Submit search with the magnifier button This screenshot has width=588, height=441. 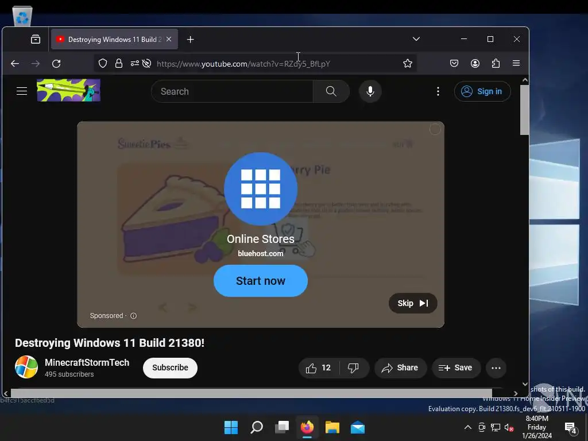pos(331,91)
